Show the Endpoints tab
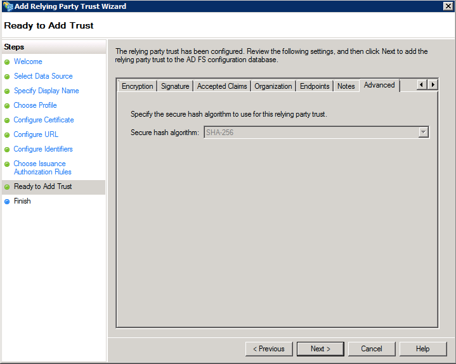The width and height of the screenshot is (456, 364). pos(315,86)
